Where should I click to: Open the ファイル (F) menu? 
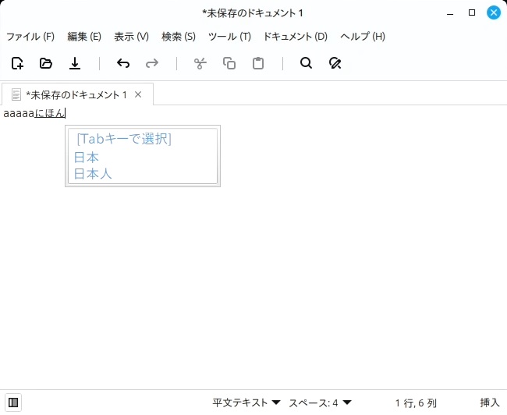point(30,36)
